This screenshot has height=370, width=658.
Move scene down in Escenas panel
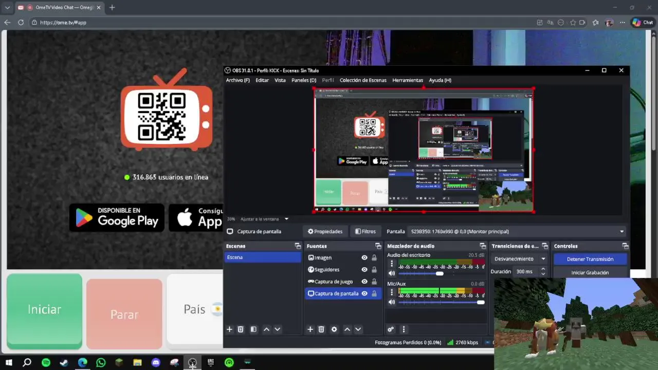point(278,329)
